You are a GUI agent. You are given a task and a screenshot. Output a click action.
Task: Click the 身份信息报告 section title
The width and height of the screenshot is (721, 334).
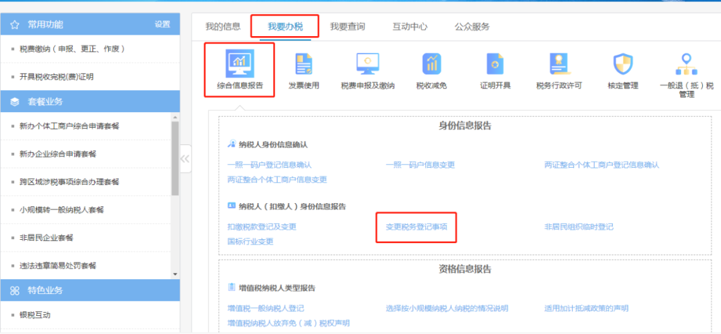pyautogui.click(x=465, y=126)
